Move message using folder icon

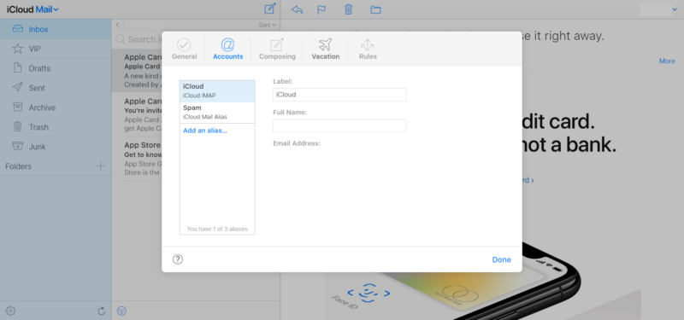click(x=375, y=9)
